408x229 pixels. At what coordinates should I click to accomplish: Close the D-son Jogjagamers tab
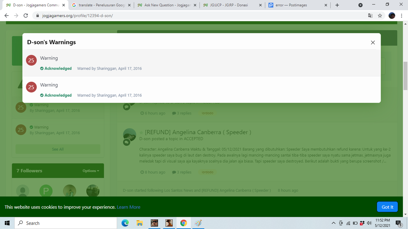[x=63, y=5]
